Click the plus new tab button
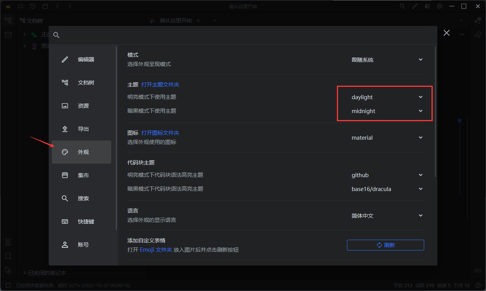Viewport: 486px width, 291px height. (x=215, y=20)
